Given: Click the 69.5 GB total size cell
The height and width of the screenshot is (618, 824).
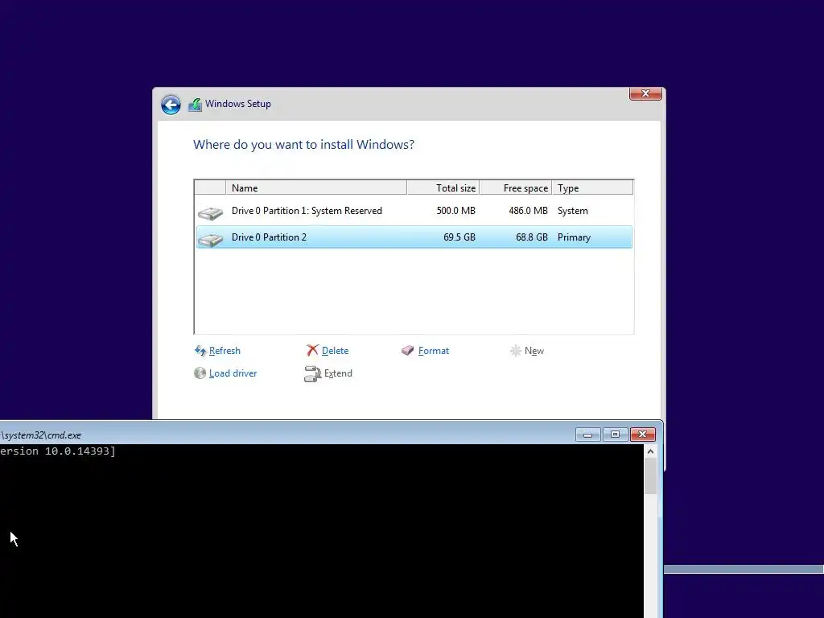Looking at the screenshot, I should (459, 237).
